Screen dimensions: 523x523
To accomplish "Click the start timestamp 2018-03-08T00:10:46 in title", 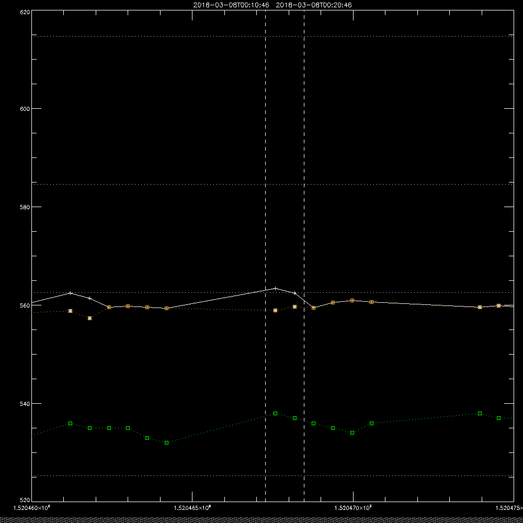I will 231,5.
